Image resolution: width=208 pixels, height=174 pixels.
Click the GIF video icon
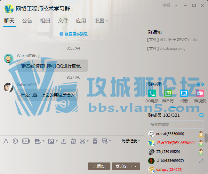coord(26,141)
